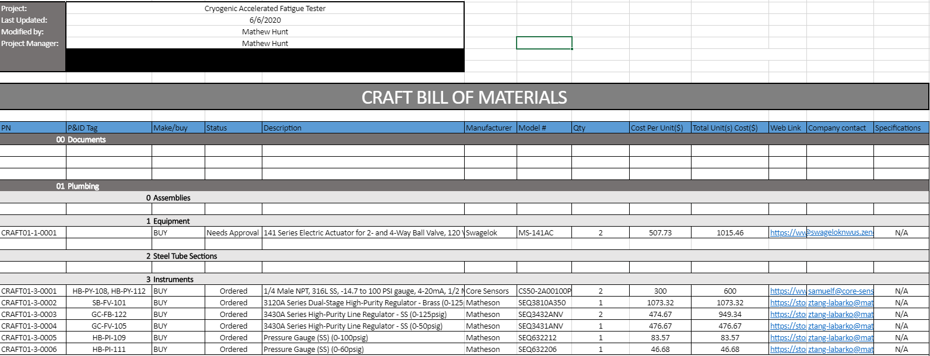The width and height of the screenshot is (930, 356).
Task: Click the Needs Approval status cell
Action: 233,232
